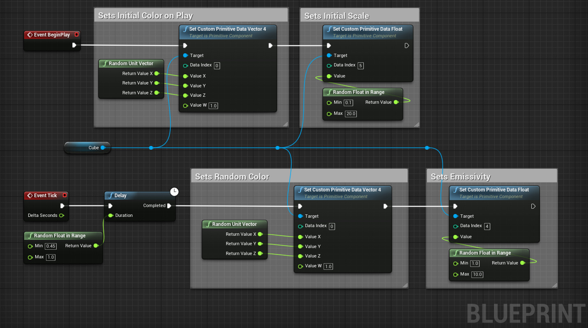Click the Max field showing 20.0
This screenshot has width=588, height=328.
pyautogui.click(x=351, y=114)
